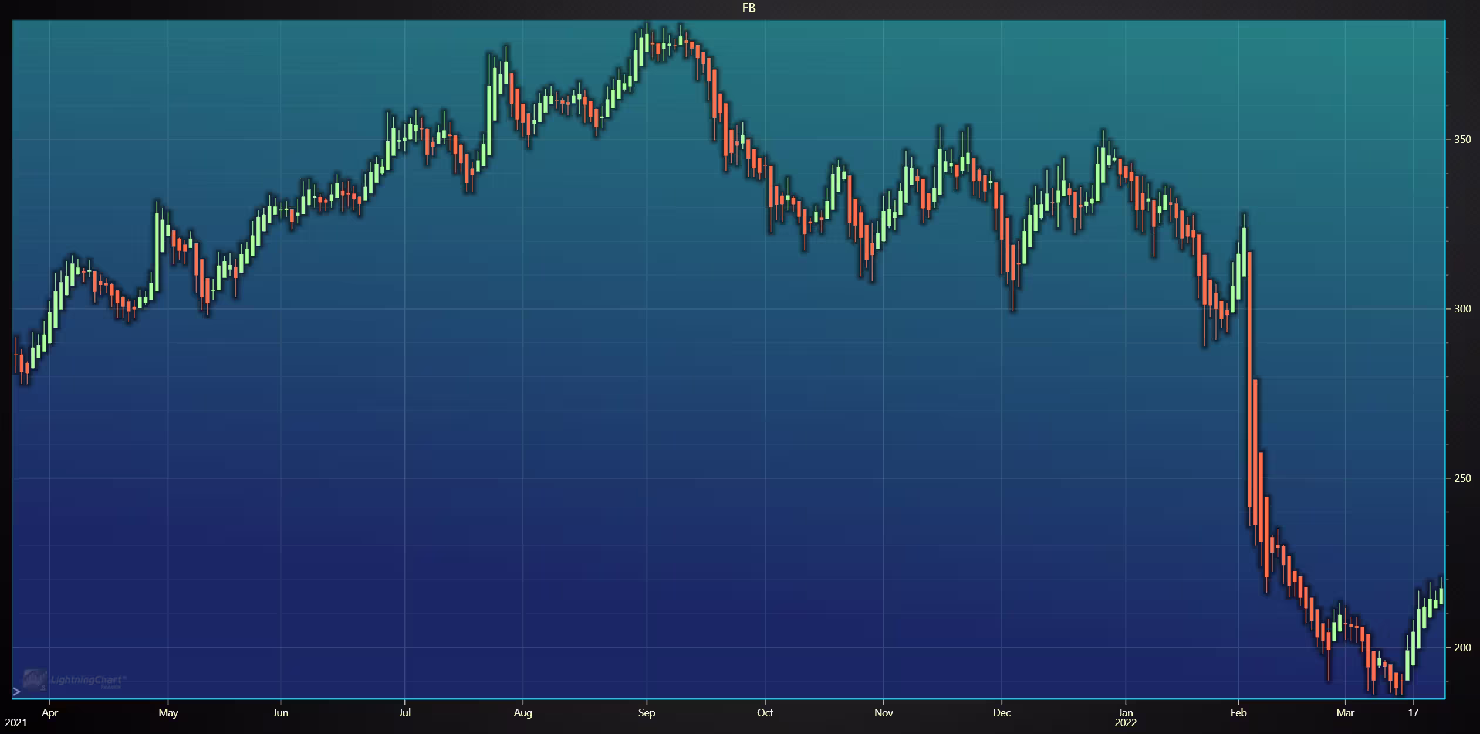Select the Aug label on time axis

click(x=523, y=713)
